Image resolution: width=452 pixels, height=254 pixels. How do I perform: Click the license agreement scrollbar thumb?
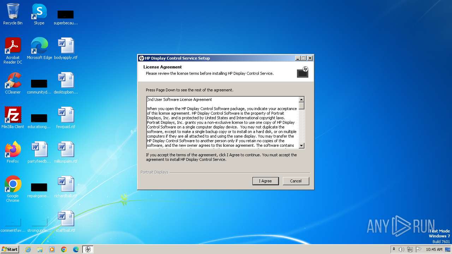pyautogui.click(x=301, y=106)
